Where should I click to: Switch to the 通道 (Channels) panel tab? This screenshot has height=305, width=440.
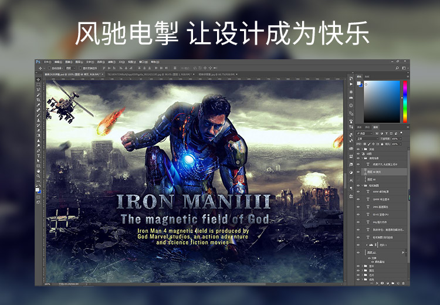click(x=359, y=127)
